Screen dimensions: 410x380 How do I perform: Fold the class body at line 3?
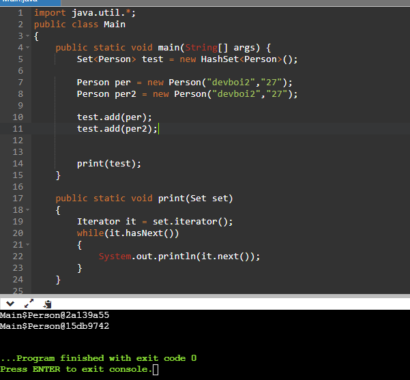pos(28,36)
